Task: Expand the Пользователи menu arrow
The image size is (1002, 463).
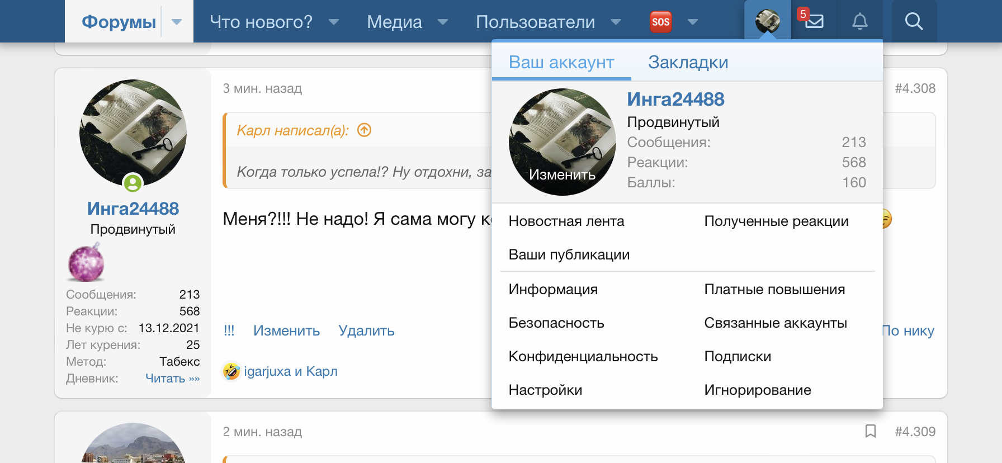Action: coord(616,22)
